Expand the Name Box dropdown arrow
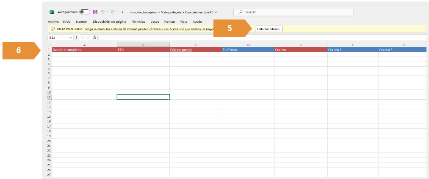The width and height of the screenshot is (429, 179). pyautogui.click(x=71, y=38)
